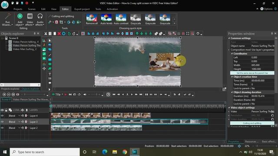Zoom out timeline with minus icon
278x156 pixels.
tap(9, 94)
